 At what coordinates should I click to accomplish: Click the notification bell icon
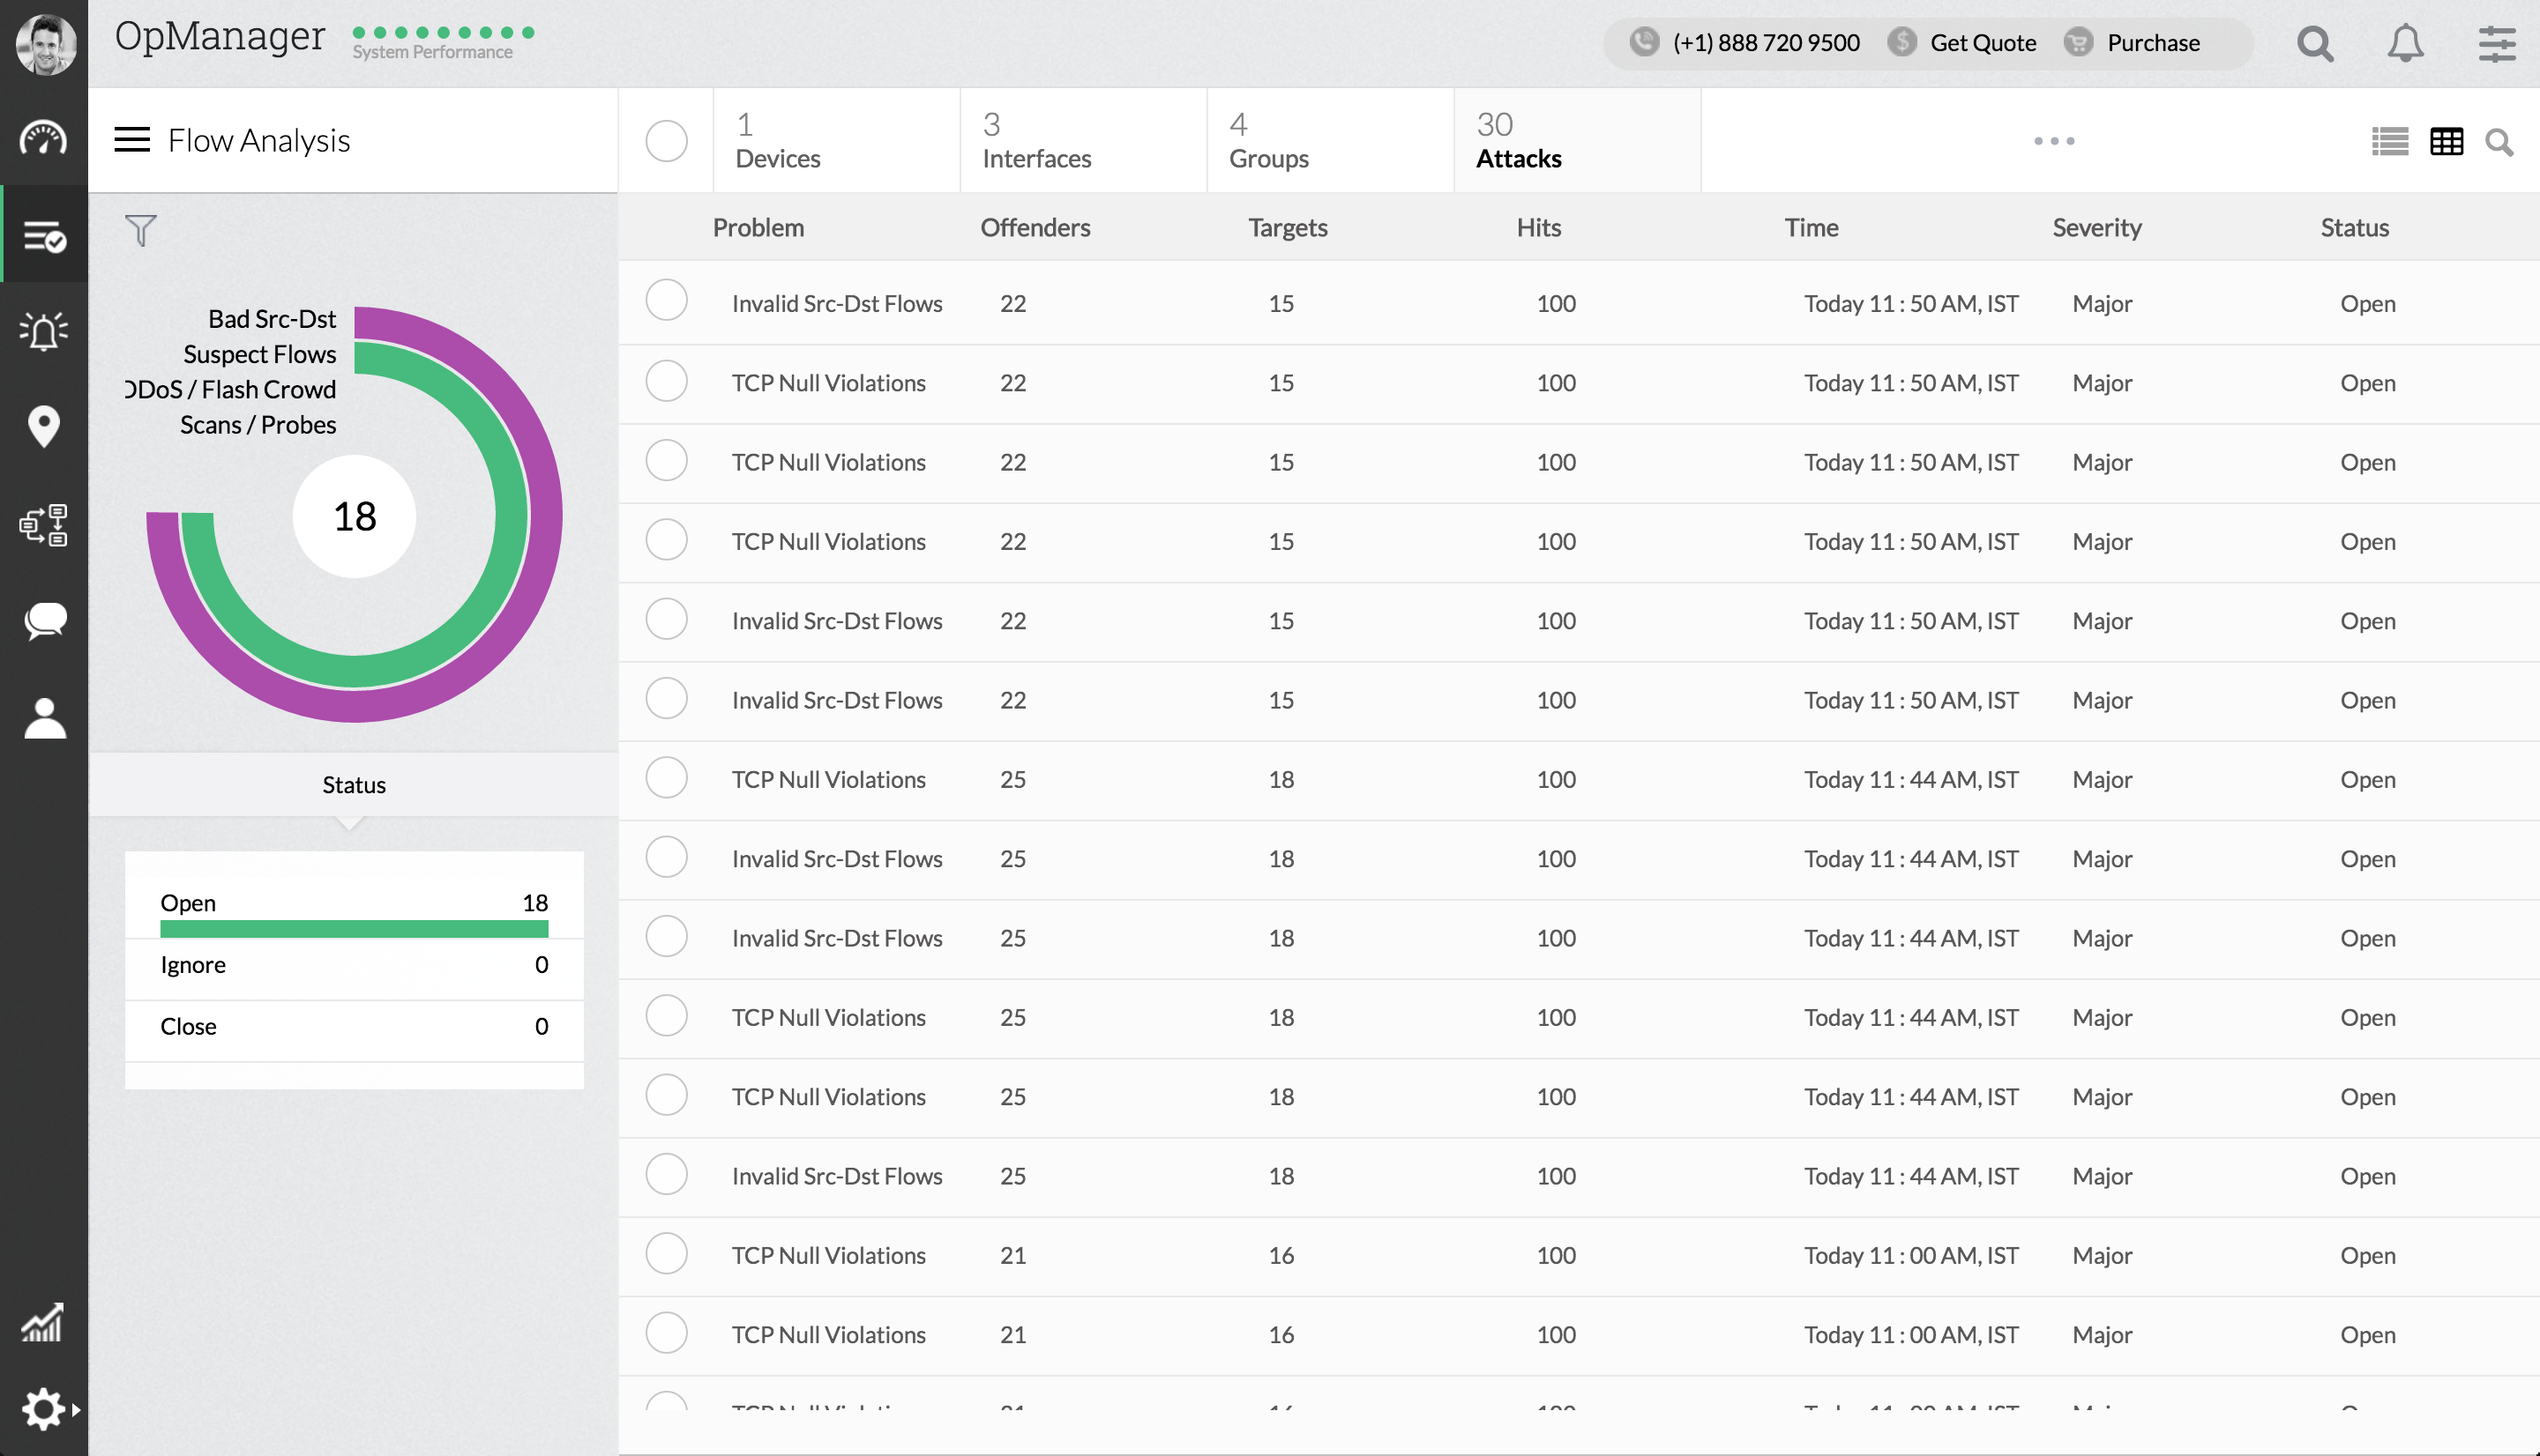[x=2404, y=43]
